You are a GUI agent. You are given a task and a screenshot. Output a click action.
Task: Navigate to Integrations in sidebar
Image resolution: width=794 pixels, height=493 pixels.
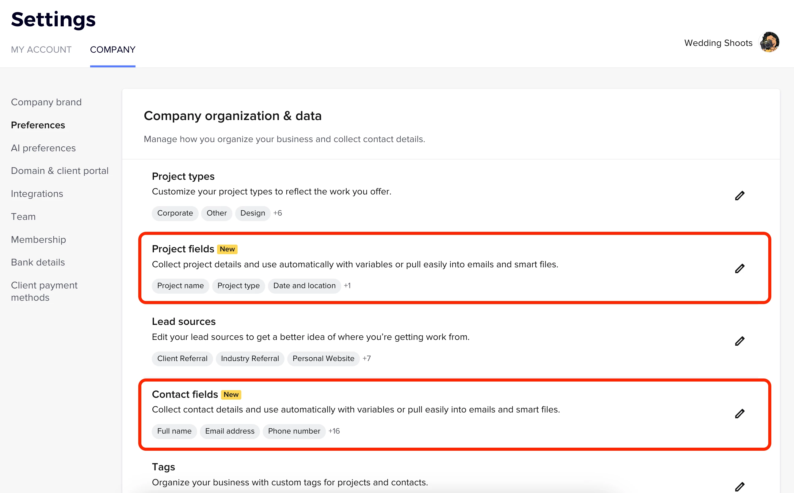click(x=37, y=194)
